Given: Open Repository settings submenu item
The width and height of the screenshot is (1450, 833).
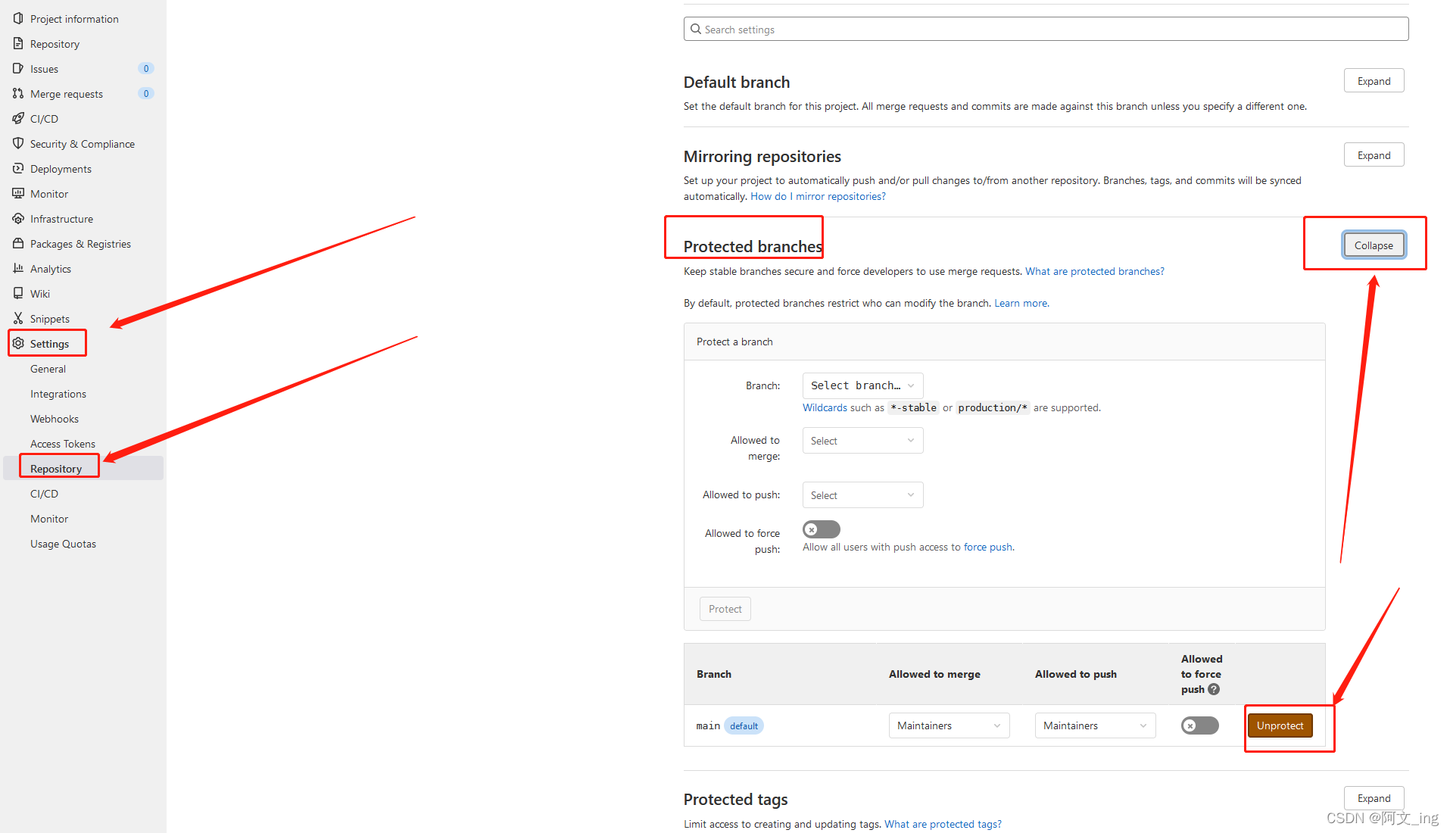Looking at the screenshot, I should pos(56,469).
